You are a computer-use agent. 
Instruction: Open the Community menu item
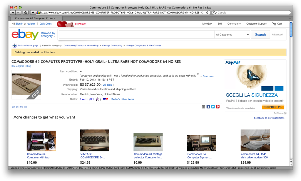(234, 24)
